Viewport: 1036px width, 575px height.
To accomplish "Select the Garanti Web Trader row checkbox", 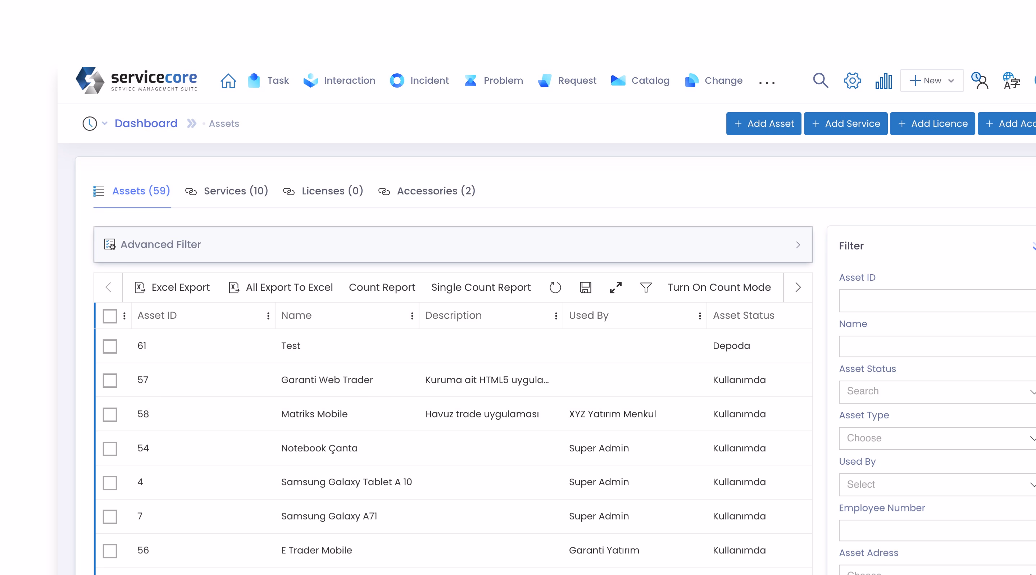I will coord(110,380).
